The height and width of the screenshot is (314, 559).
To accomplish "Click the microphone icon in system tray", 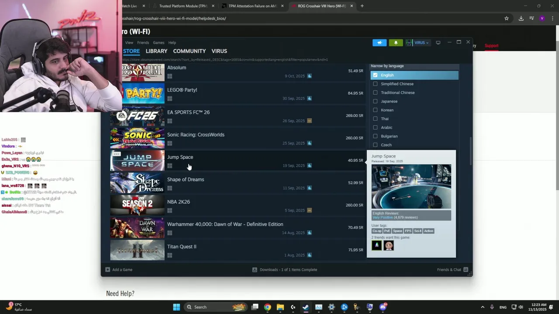I will tap(492, 307).
